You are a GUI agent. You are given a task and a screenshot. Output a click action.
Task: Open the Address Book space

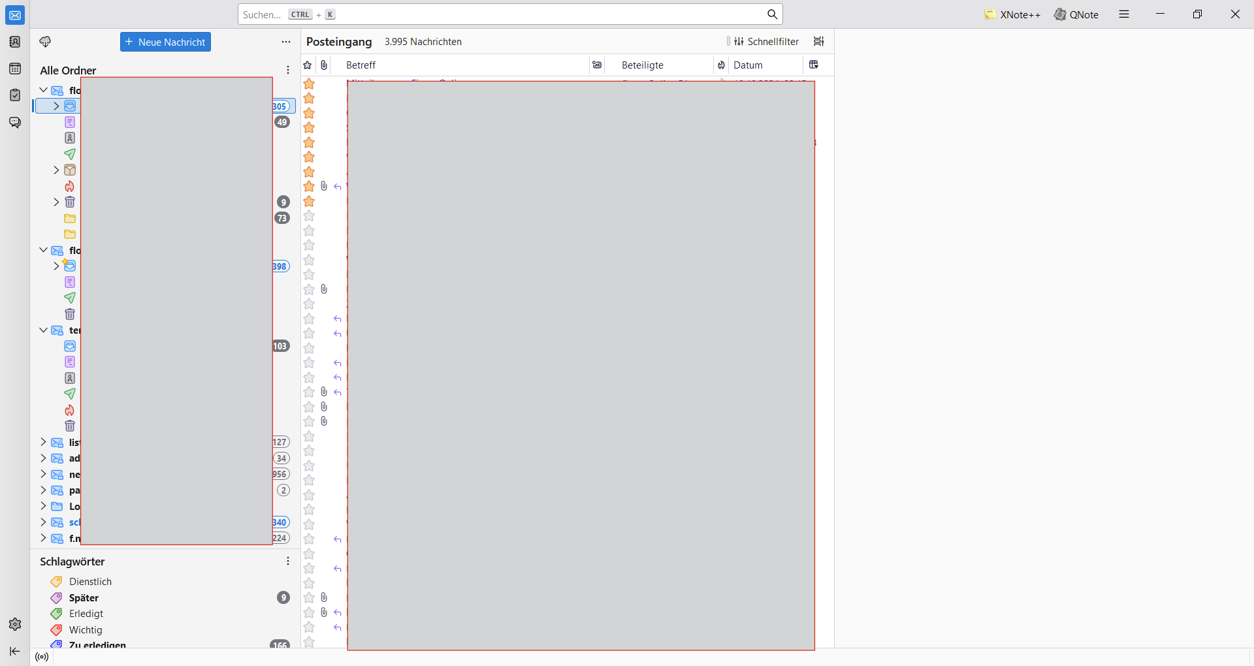[x=15, y=42]
